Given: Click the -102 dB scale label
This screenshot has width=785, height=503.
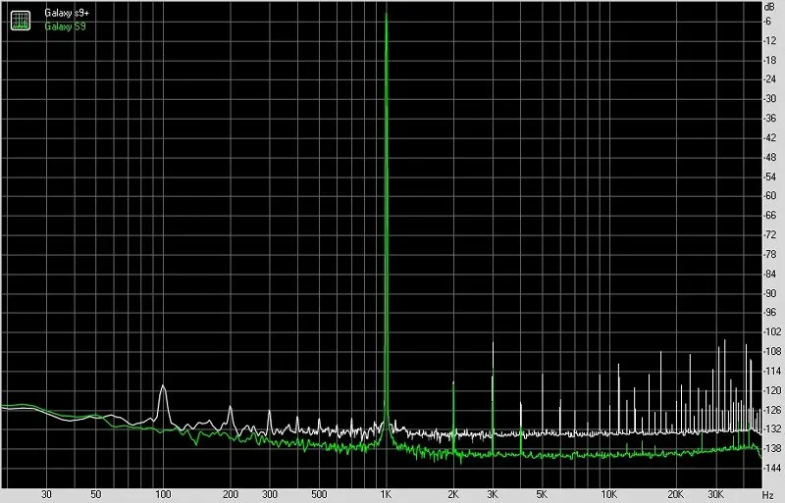Looking at the screenshot, I should [x=771, y=331].
